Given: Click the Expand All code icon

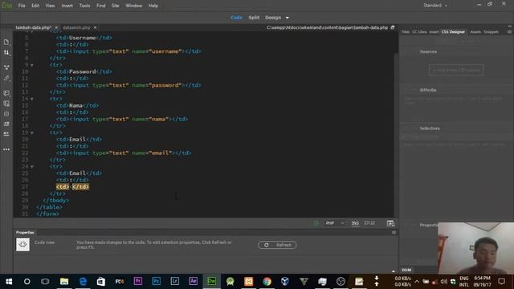Looking at the screenshot, I should coord(6,67).
